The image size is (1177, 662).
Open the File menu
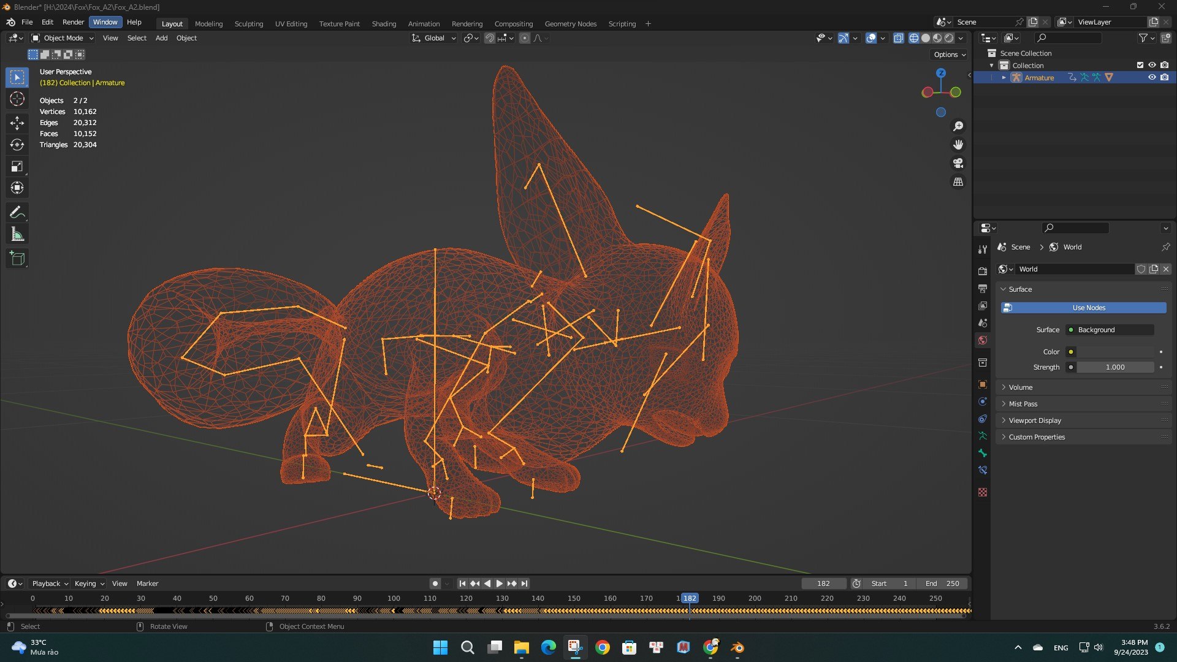(27, 22)
